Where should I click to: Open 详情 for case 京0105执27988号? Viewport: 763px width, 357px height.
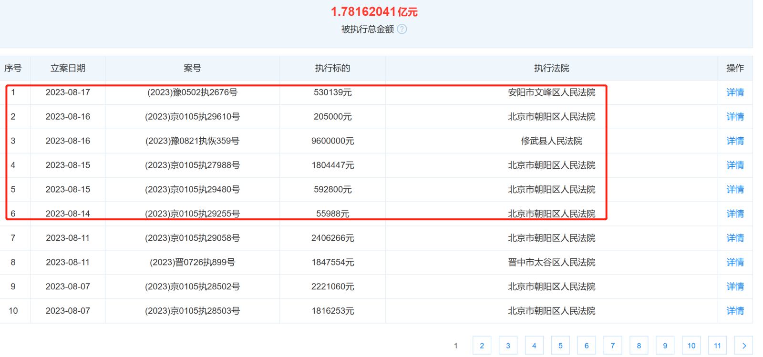point(735,165)
